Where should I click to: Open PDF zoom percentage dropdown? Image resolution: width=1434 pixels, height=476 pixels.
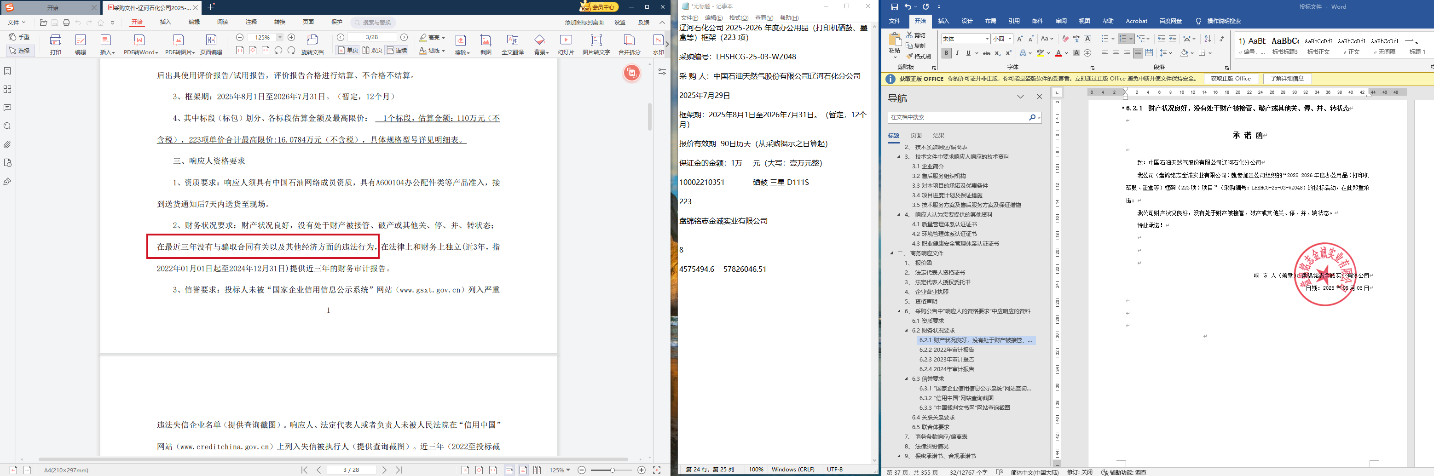coord(279,37)
